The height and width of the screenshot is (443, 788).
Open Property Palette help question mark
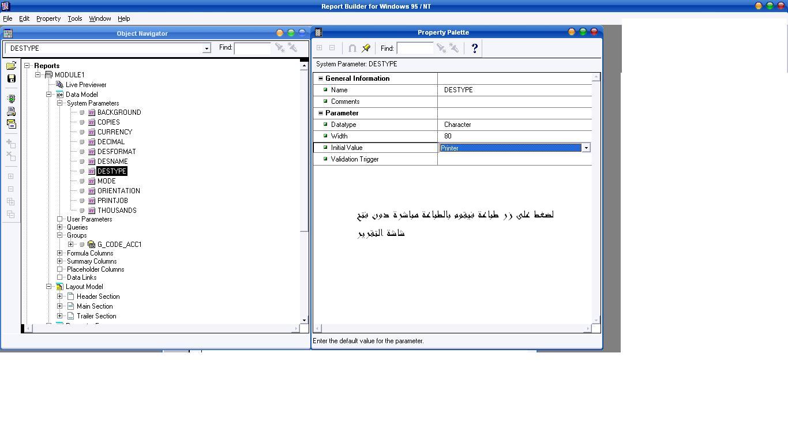click(474, 48)
